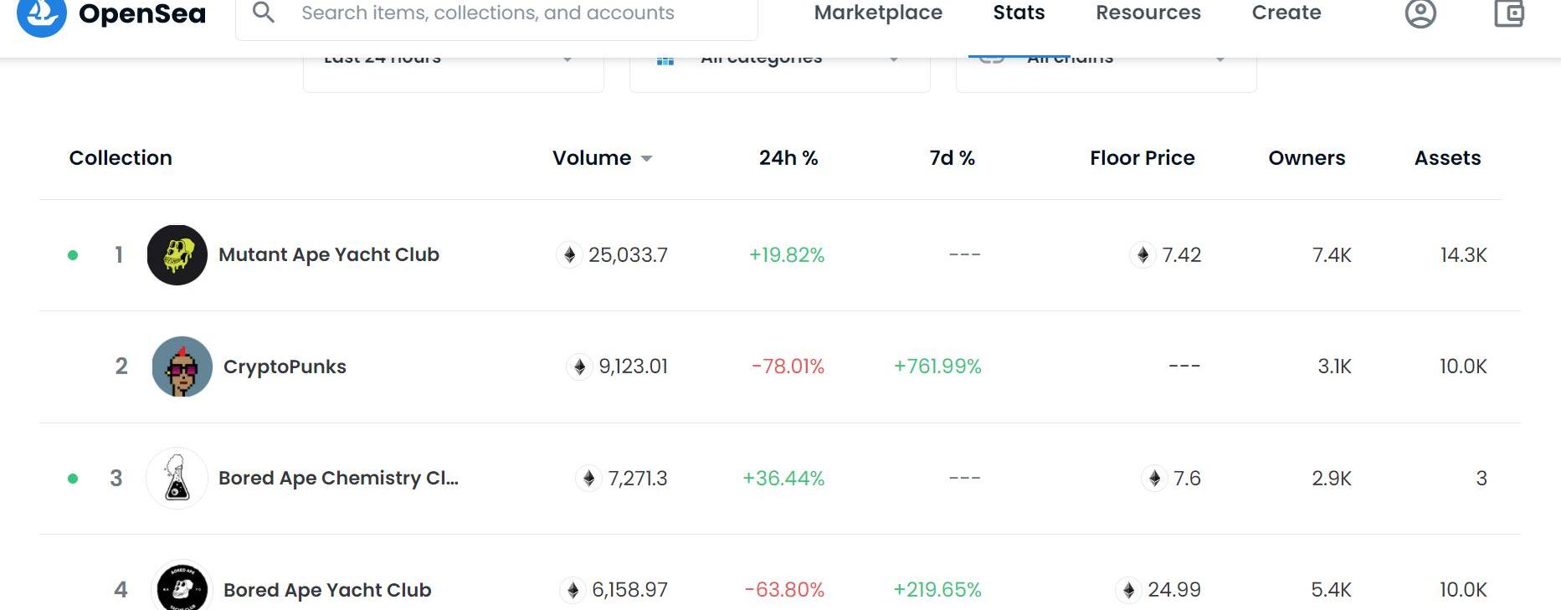Click the chains link icon

point(992,60)
